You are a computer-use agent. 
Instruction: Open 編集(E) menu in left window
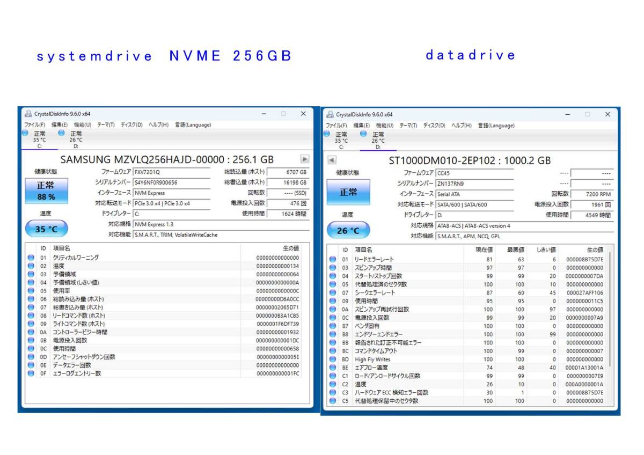coord(59,125)
